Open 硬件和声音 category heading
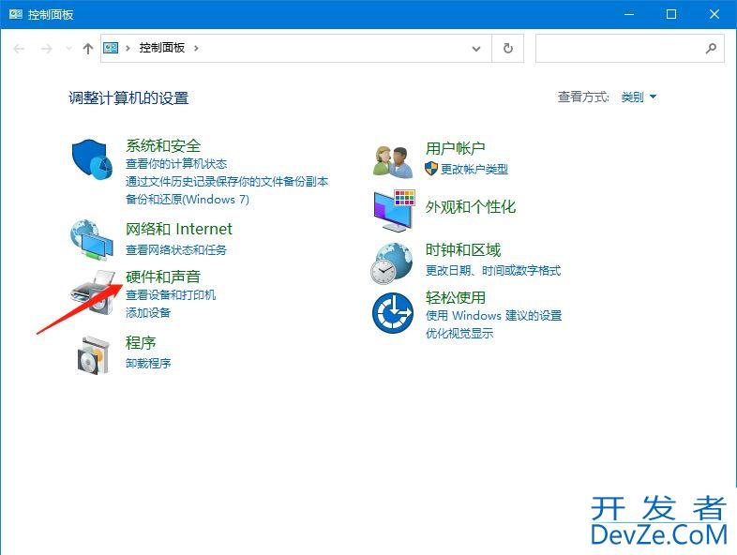Viewport: 737px width, 555px height. pyautogui.click(x=163, y=277)
